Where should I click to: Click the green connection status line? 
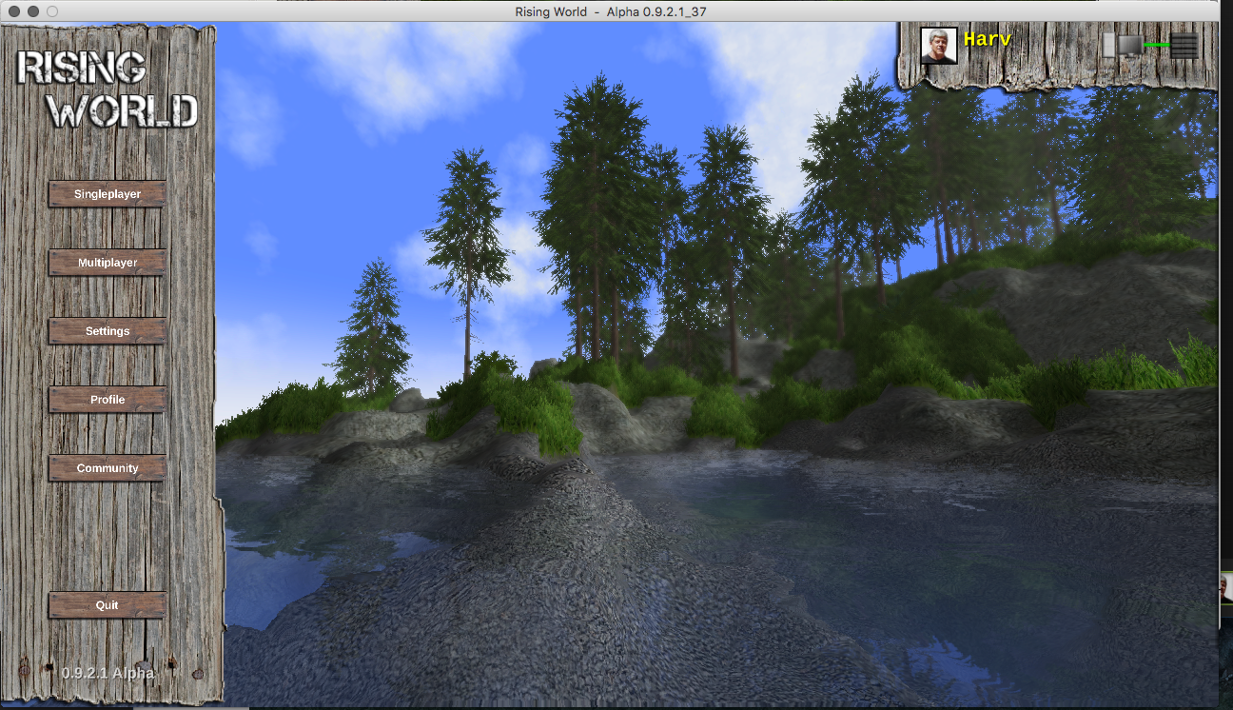(x=1157, y=45)
